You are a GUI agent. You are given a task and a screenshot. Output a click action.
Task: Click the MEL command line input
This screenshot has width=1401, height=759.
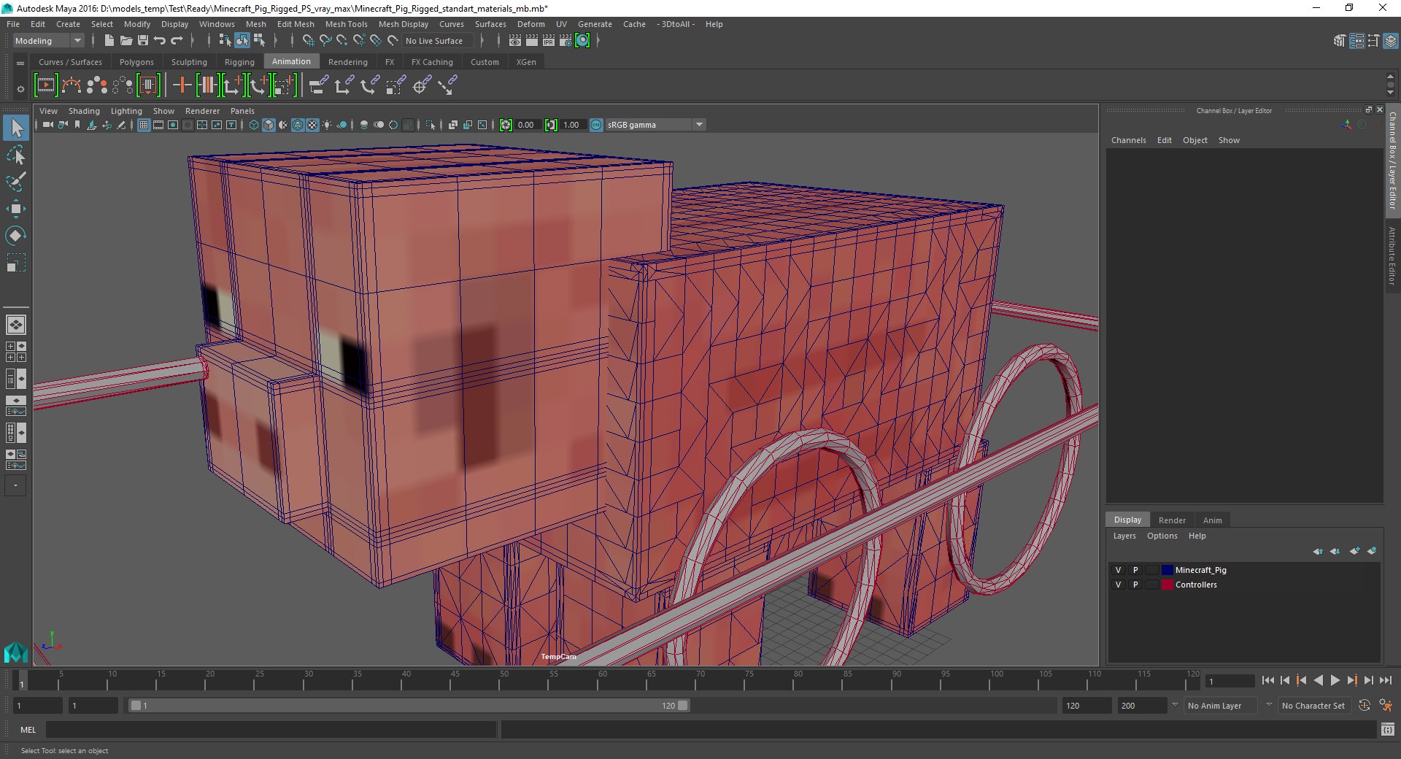coord(271,729)
